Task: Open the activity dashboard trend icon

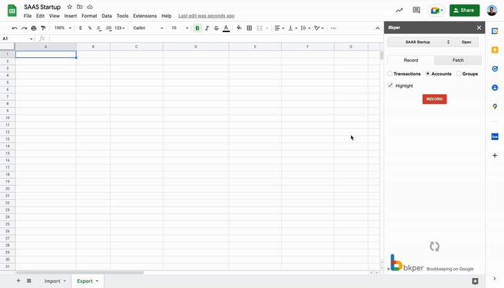Action: (x=399, y=10)
